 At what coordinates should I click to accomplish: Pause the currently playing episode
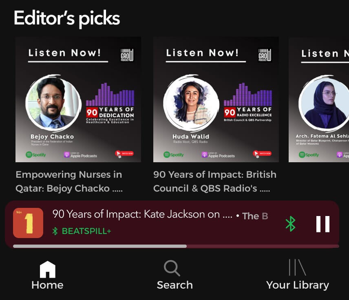(x=323, y=224)
